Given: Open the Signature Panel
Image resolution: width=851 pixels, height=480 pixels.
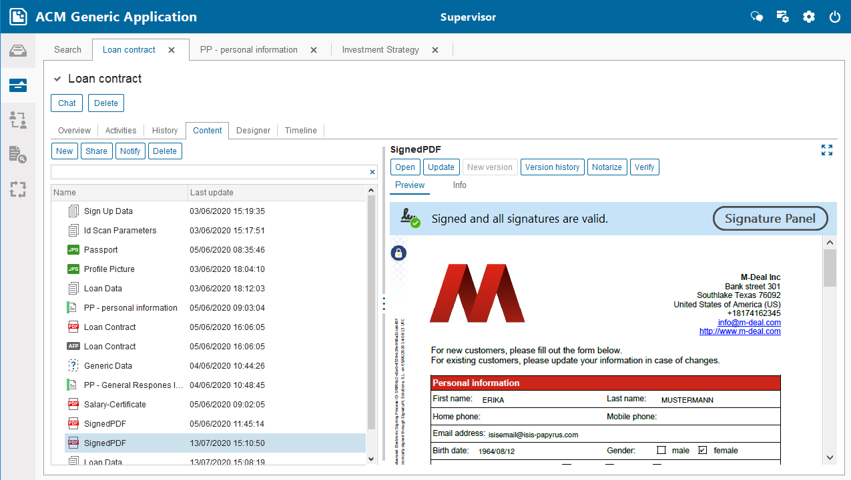Looking at the screenshot, I should (x=770, y=219).
